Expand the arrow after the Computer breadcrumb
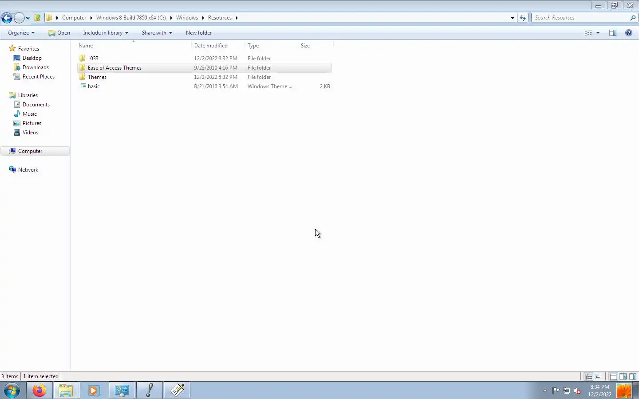 pos(91,18)
